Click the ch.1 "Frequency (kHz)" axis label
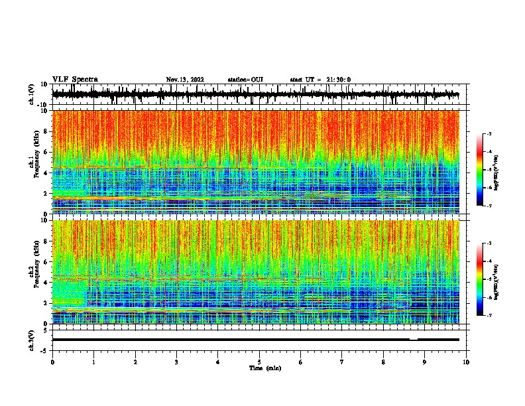This screenshot has height=406, width=525. pyautogui.click(x=37, y=155)
